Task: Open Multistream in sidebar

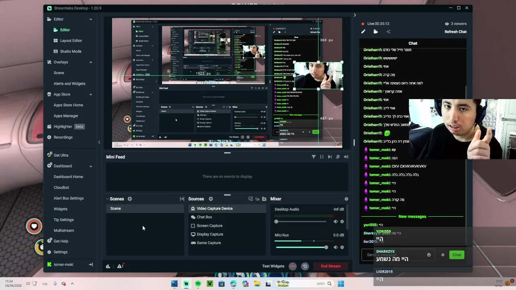Action: 64,230
